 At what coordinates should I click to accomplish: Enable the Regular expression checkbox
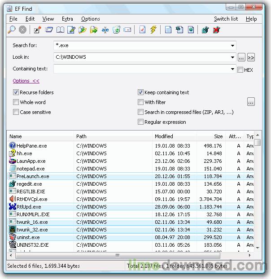click(x=141, y=122)
